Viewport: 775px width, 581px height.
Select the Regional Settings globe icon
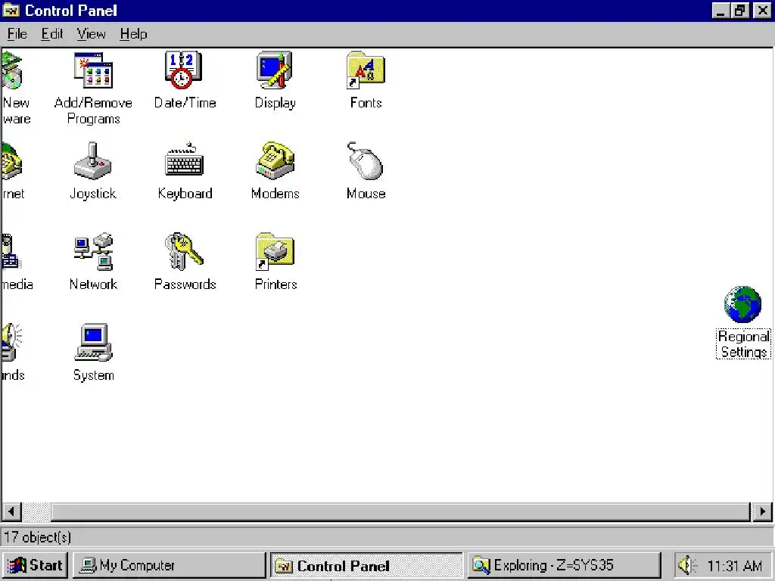tap(743, 304)
